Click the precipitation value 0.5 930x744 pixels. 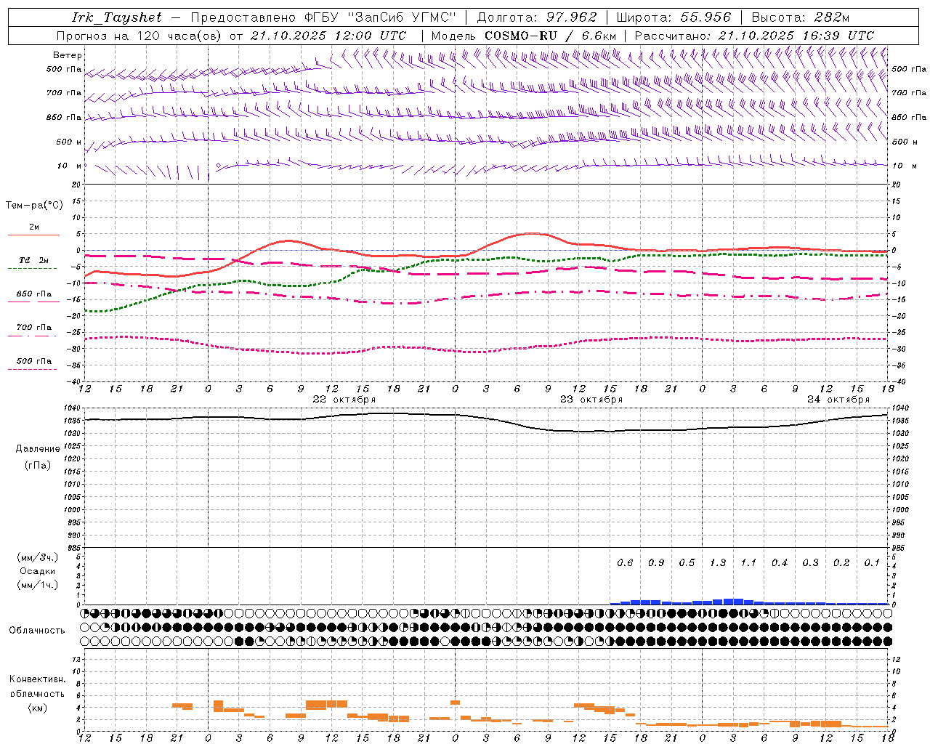(687, 563)
